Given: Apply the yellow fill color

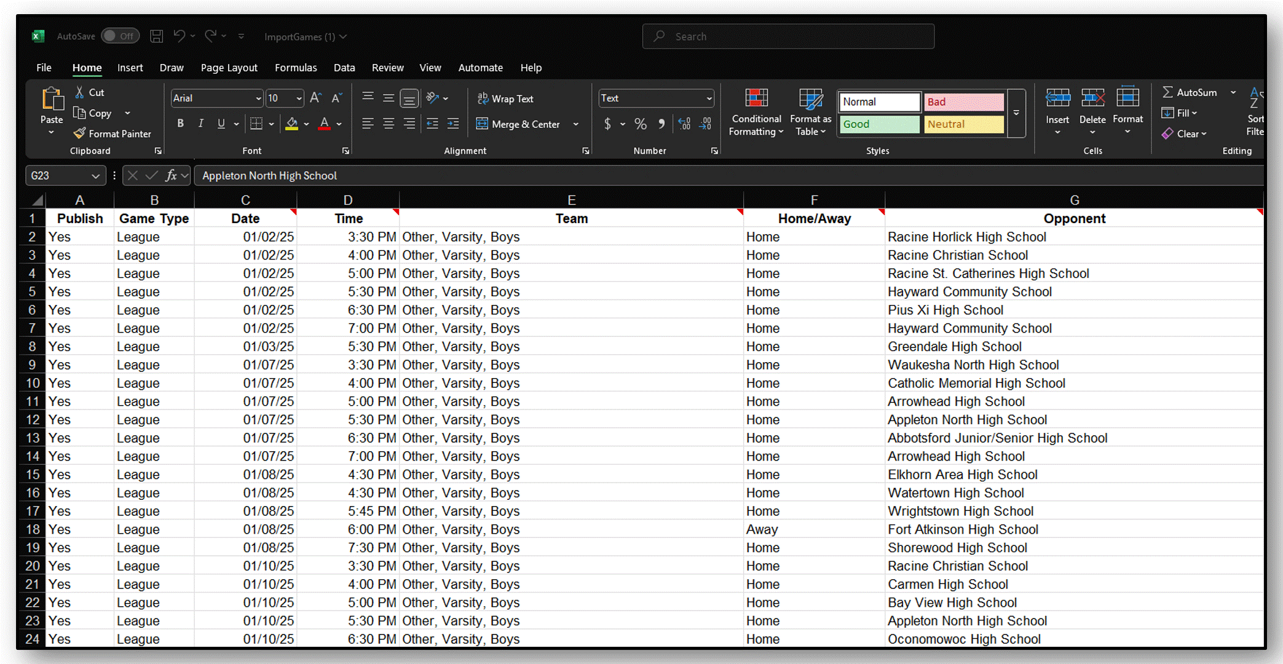Looking at the screenshot, I should [292, 124].
